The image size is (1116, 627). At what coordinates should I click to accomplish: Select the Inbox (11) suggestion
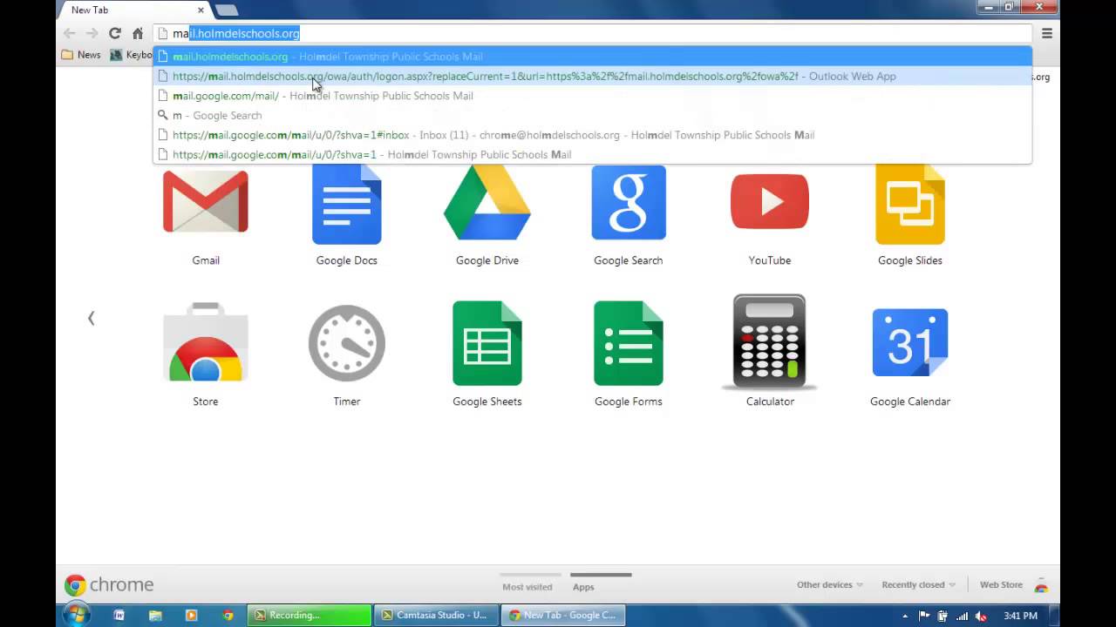(593, 135)
